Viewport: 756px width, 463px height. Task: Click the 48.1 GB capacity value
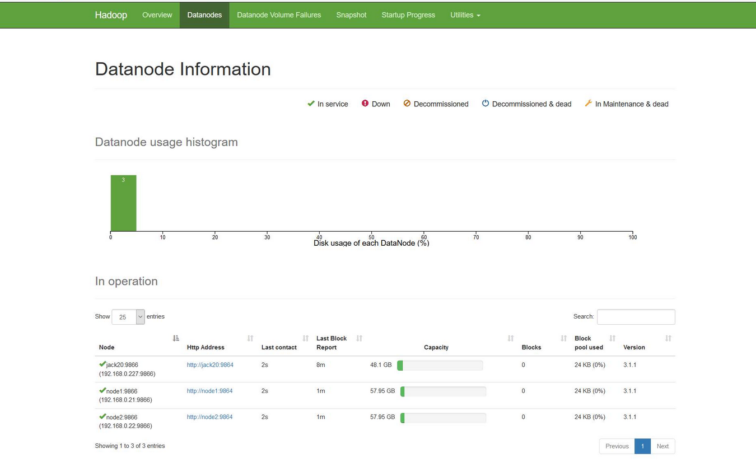pos(381,365)
